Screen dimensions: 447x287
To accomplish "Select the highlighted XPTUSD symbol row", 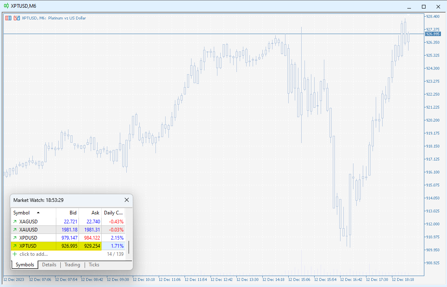I will click(68, 246).
